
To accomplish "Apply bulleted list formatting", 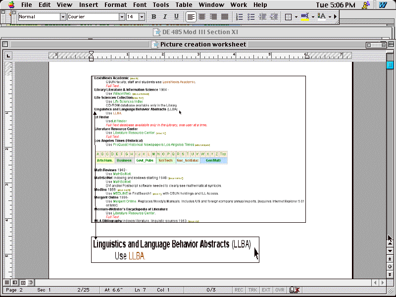I will (x=251, y=17).
